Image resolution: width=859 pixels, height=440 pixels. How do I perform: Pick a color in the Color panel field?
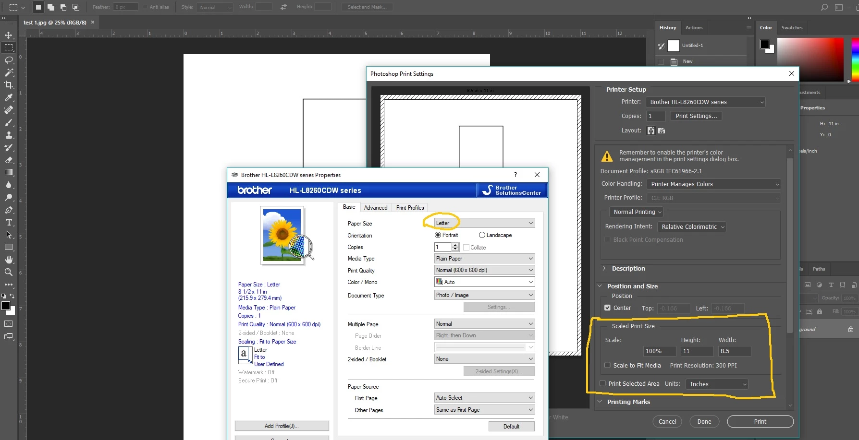[810, 59]
